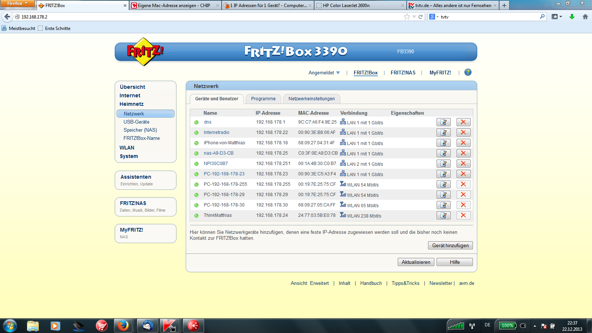Delete the nas-A9-D3-CB device entry

pyautogui.click(x=463, y=153)
